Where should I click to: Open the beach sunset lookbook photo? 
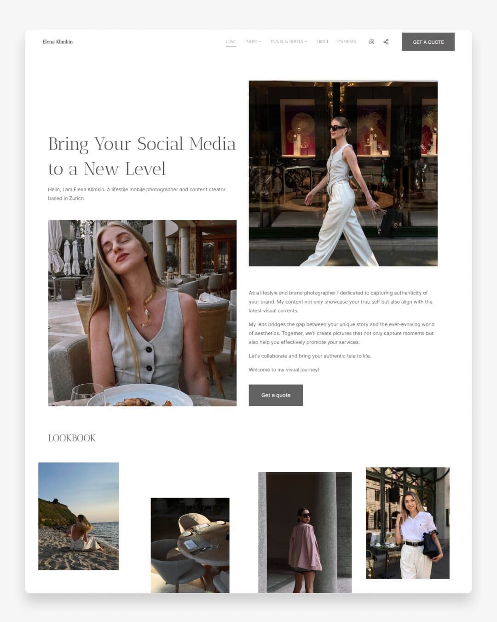tap(78, 516)
